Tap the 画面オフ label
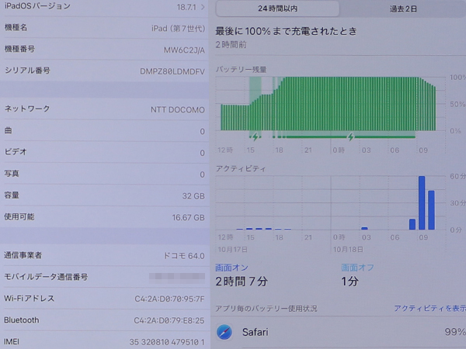 coord(357,268)
